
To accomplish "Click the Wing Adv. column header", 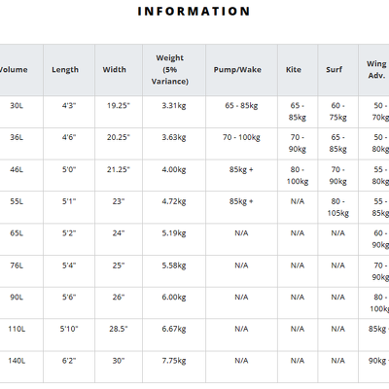I will (376, 69).
